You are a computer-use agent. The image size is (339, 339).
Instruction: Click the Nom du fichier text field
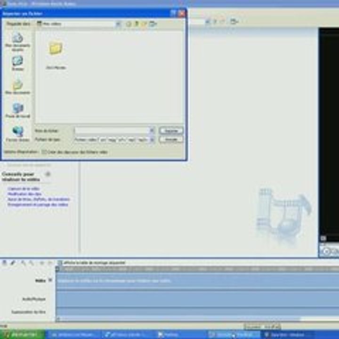pos(112,130)
